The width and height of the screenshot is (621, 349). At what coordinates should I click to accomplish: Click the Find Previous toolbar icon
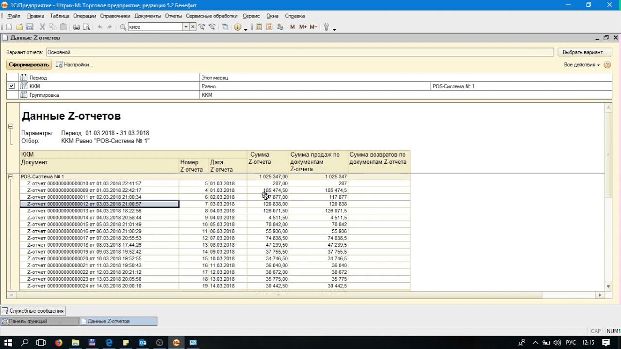coord(212,27)
